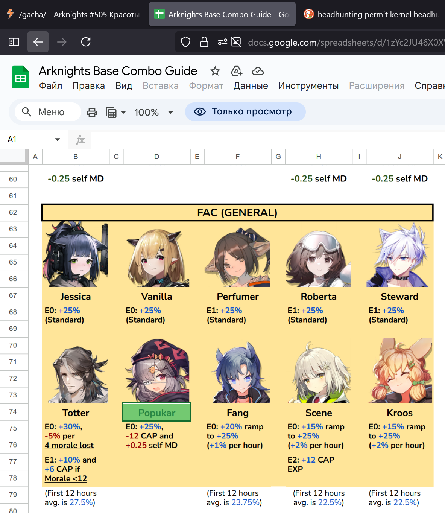Select row 79 header

13,495
